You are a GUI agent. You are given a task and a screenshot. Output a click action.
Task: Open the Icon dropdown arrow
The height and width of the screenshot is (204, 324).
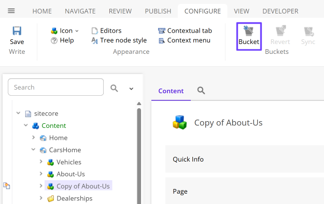tap(77, 31)
